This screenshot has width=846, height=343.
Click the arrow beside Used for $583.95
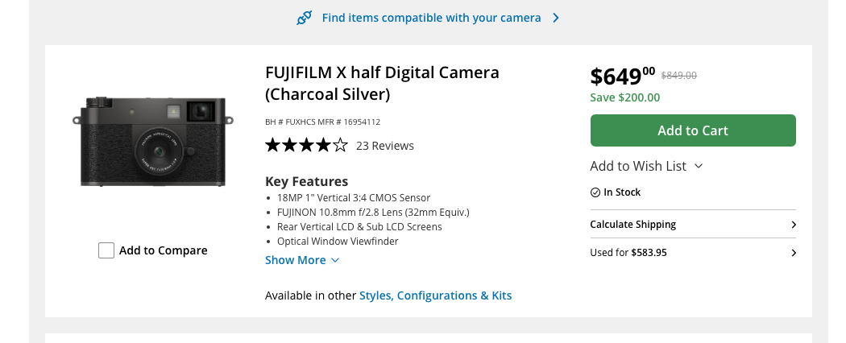[x=794, y=253]
